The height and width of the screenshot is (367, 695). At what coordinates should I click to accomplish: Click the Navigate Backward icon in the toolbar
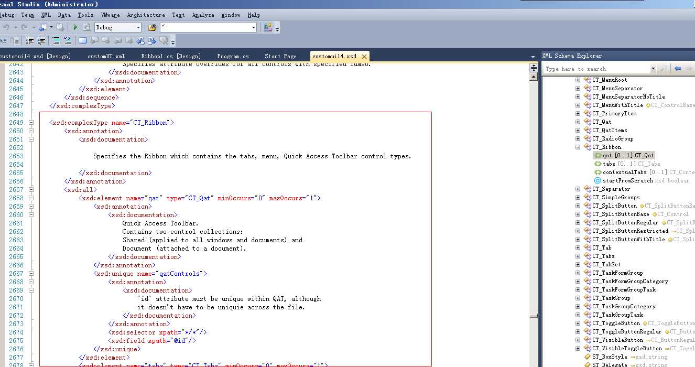(44, 27)
